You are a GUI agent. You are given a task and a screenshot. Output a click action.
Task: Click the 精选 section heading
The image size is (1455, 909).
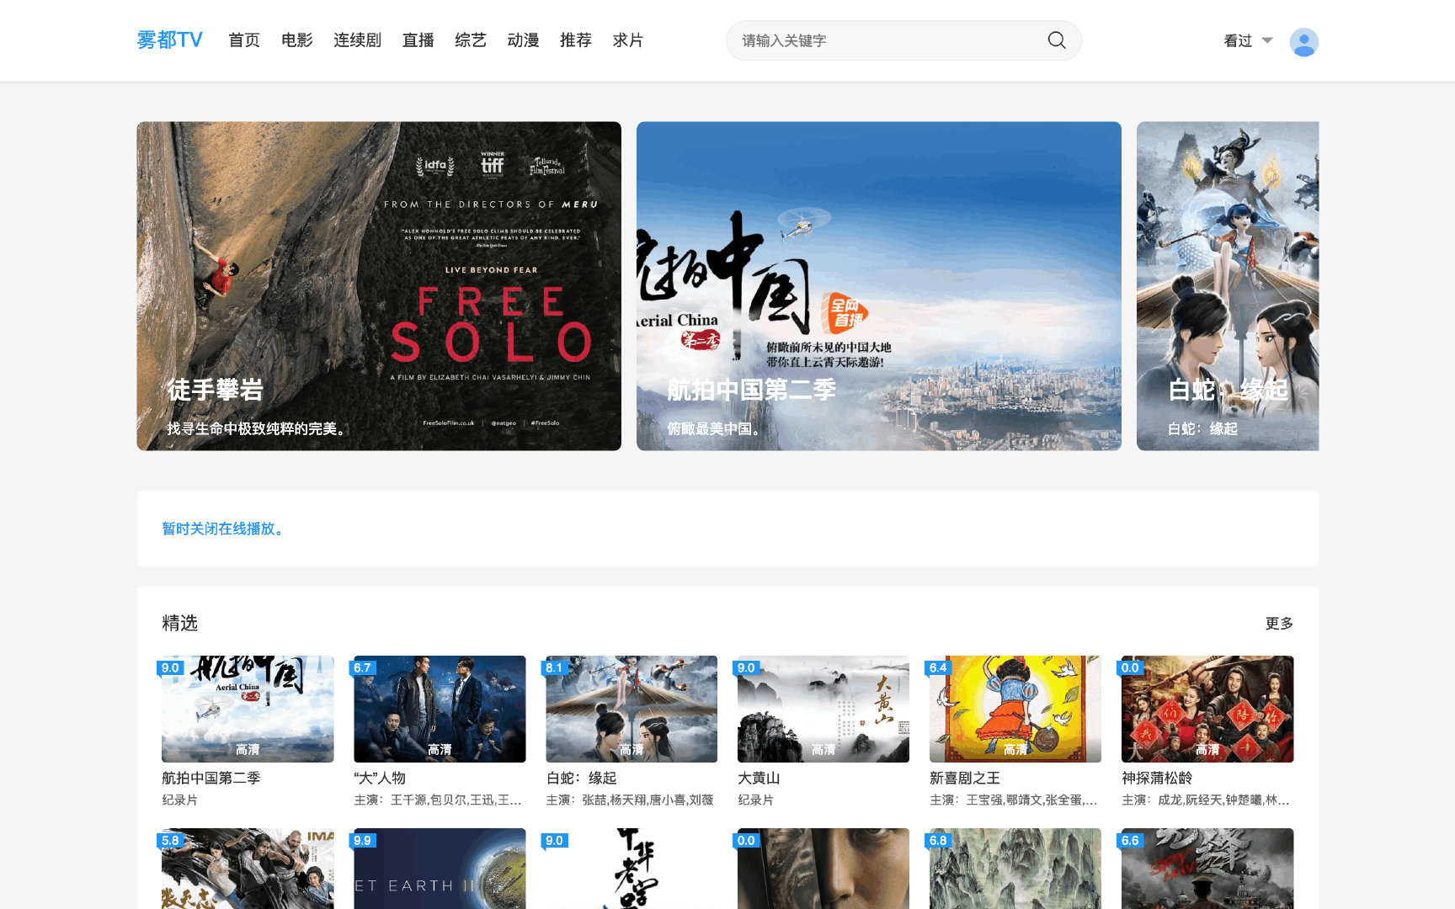(x=179, y=624)
